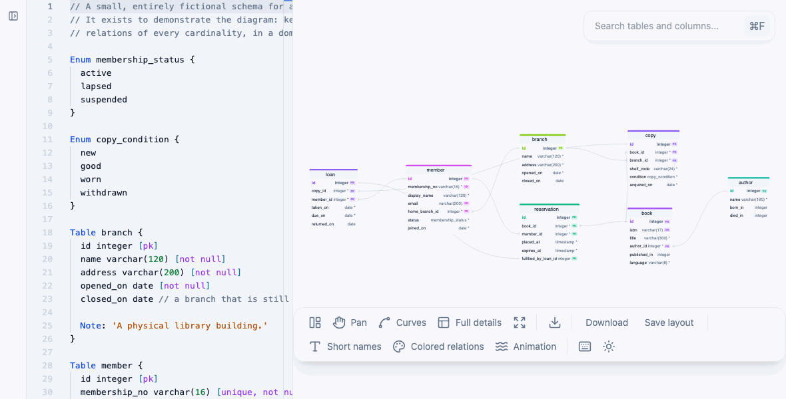
Task: Select the branch table header
Action: [542, 139]
